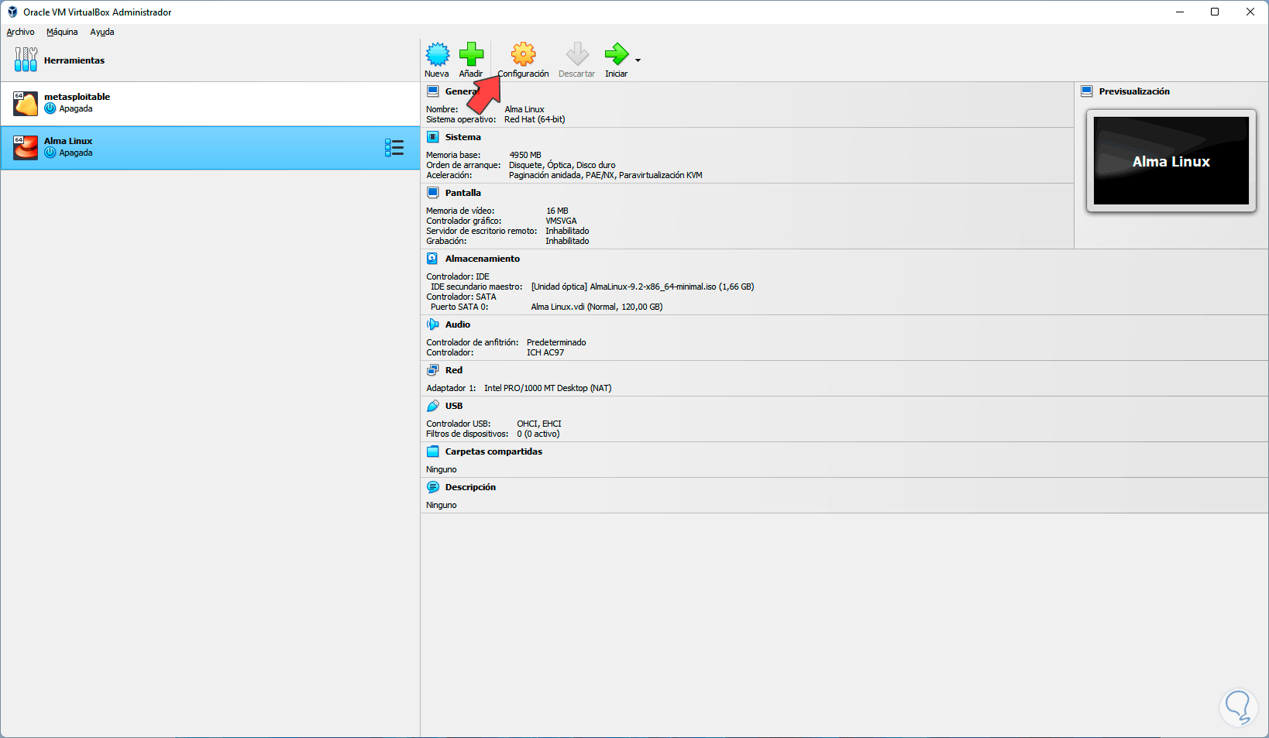Click the 4950 MB base memory value

[525, 155]
